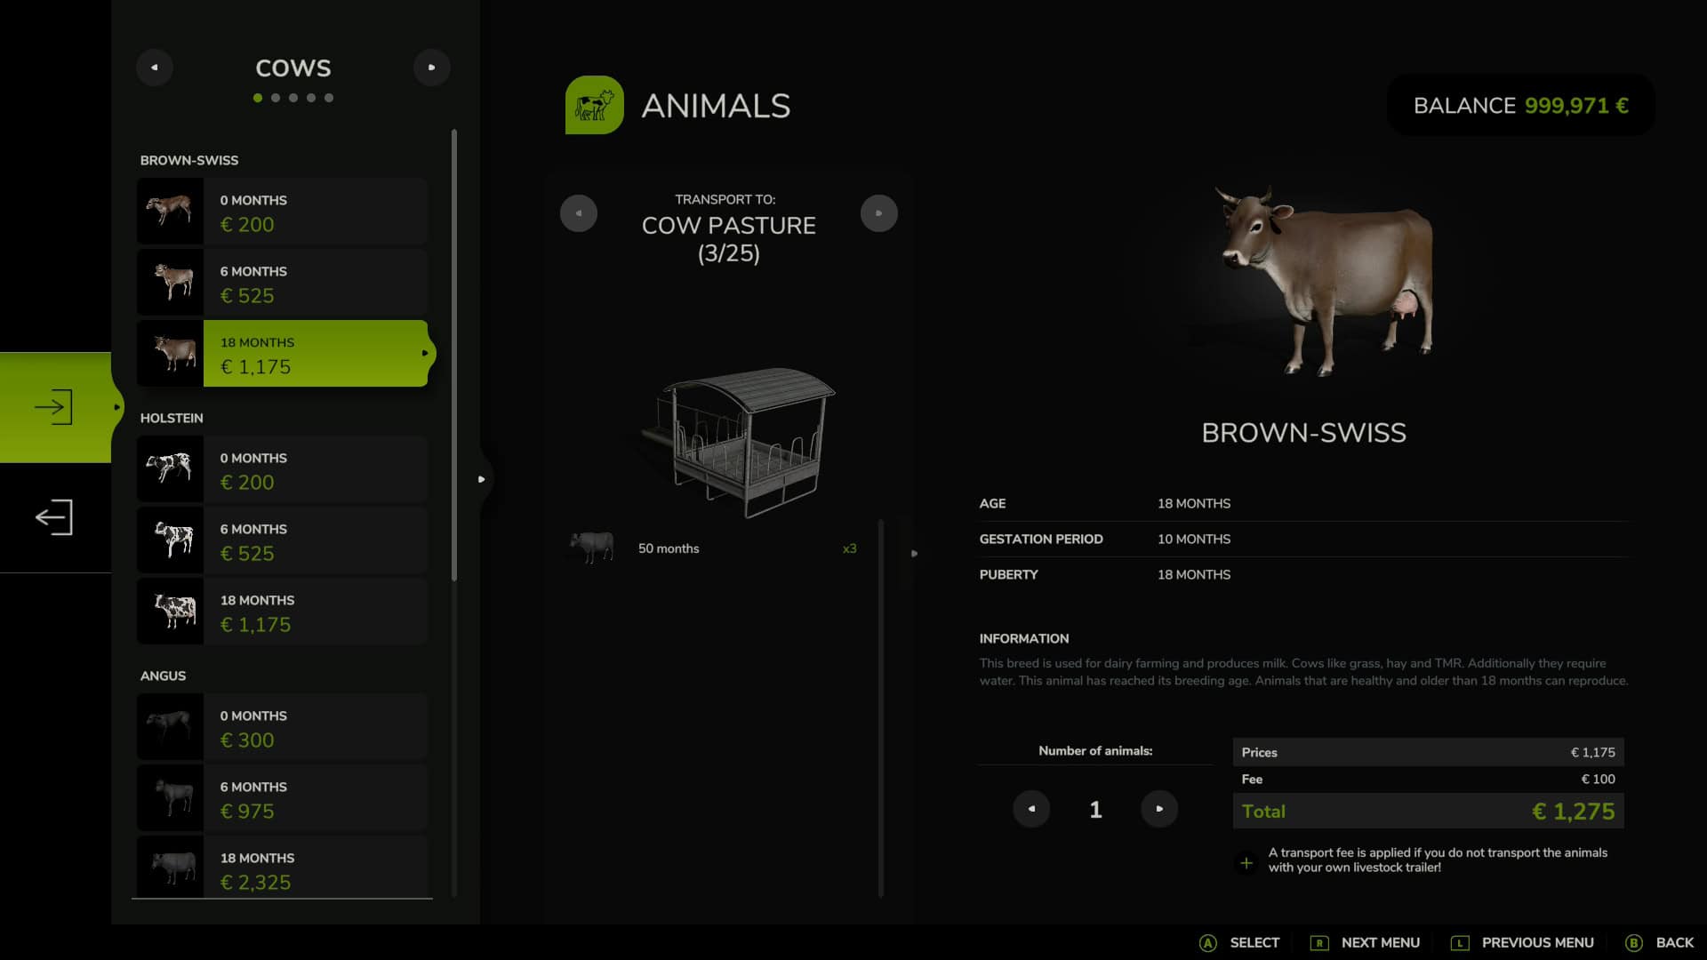Expand arrow beside the 50 months list
The height and width of the screenshot is (960, 1707).
(x=914, y=553)
